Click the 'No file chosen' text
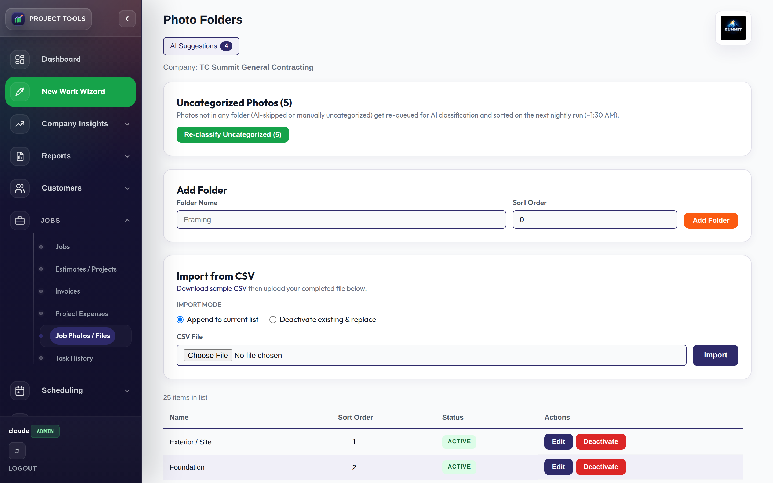Viewport: 773px width, 483px height. (258, 356)
